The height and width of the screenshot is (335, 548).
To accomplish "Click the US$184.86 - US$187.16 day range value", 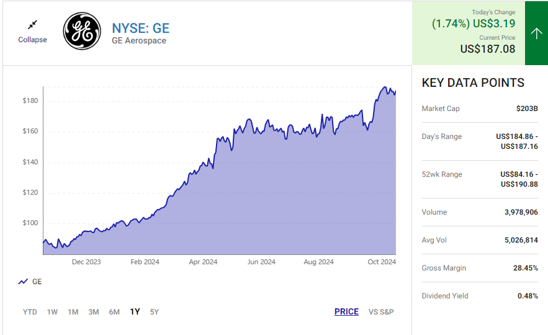I will tap(516, 141).
